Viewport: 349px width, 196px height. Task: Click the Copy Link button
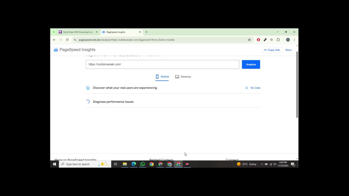pyautogui.click(x=272, y=50)
